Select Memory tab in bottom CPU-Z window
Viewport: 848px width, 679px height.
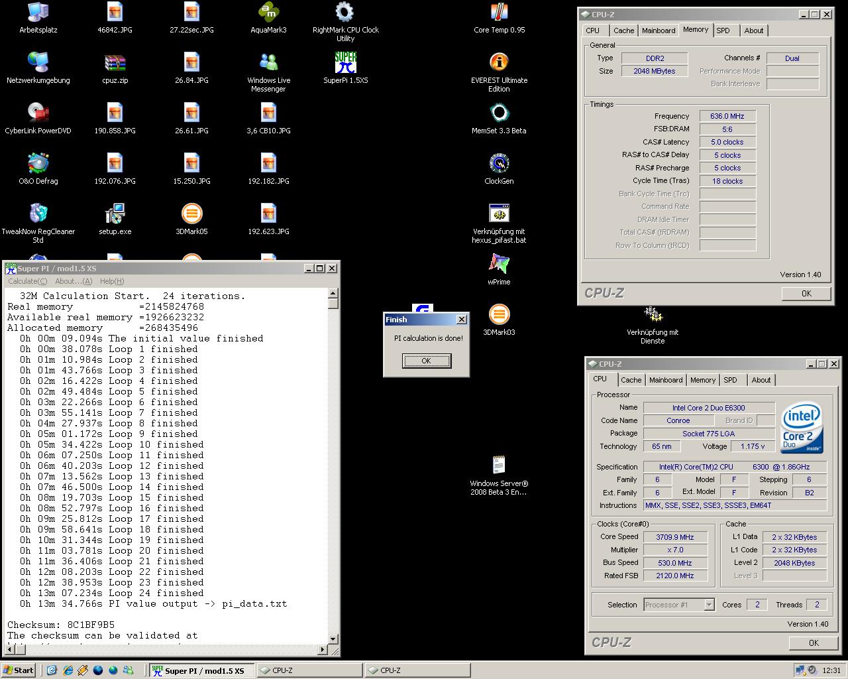tap(703, 380)
